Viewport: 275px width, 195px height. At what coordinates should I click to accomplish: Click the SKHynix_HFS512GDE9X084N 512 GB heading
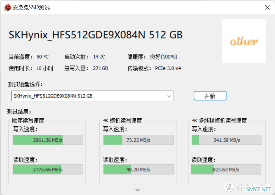96,35
